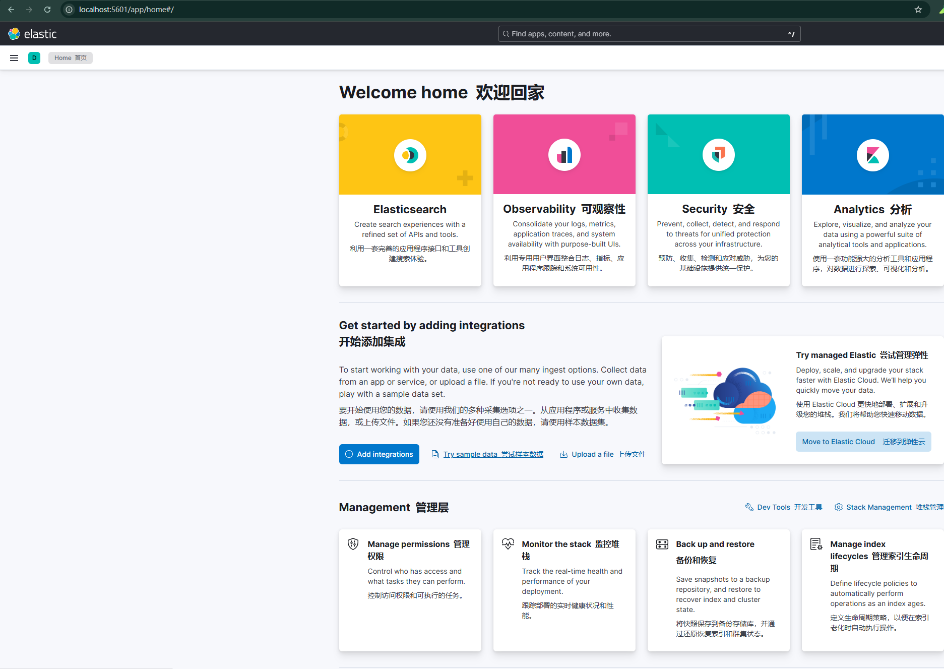
Task: Open the Stack Management link
Action: [x=889, y=507]
